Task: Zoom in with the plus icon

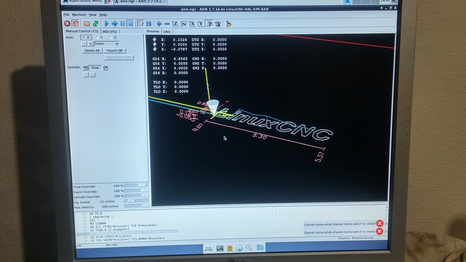Action: pyautogui.click(x=159, y=24)
